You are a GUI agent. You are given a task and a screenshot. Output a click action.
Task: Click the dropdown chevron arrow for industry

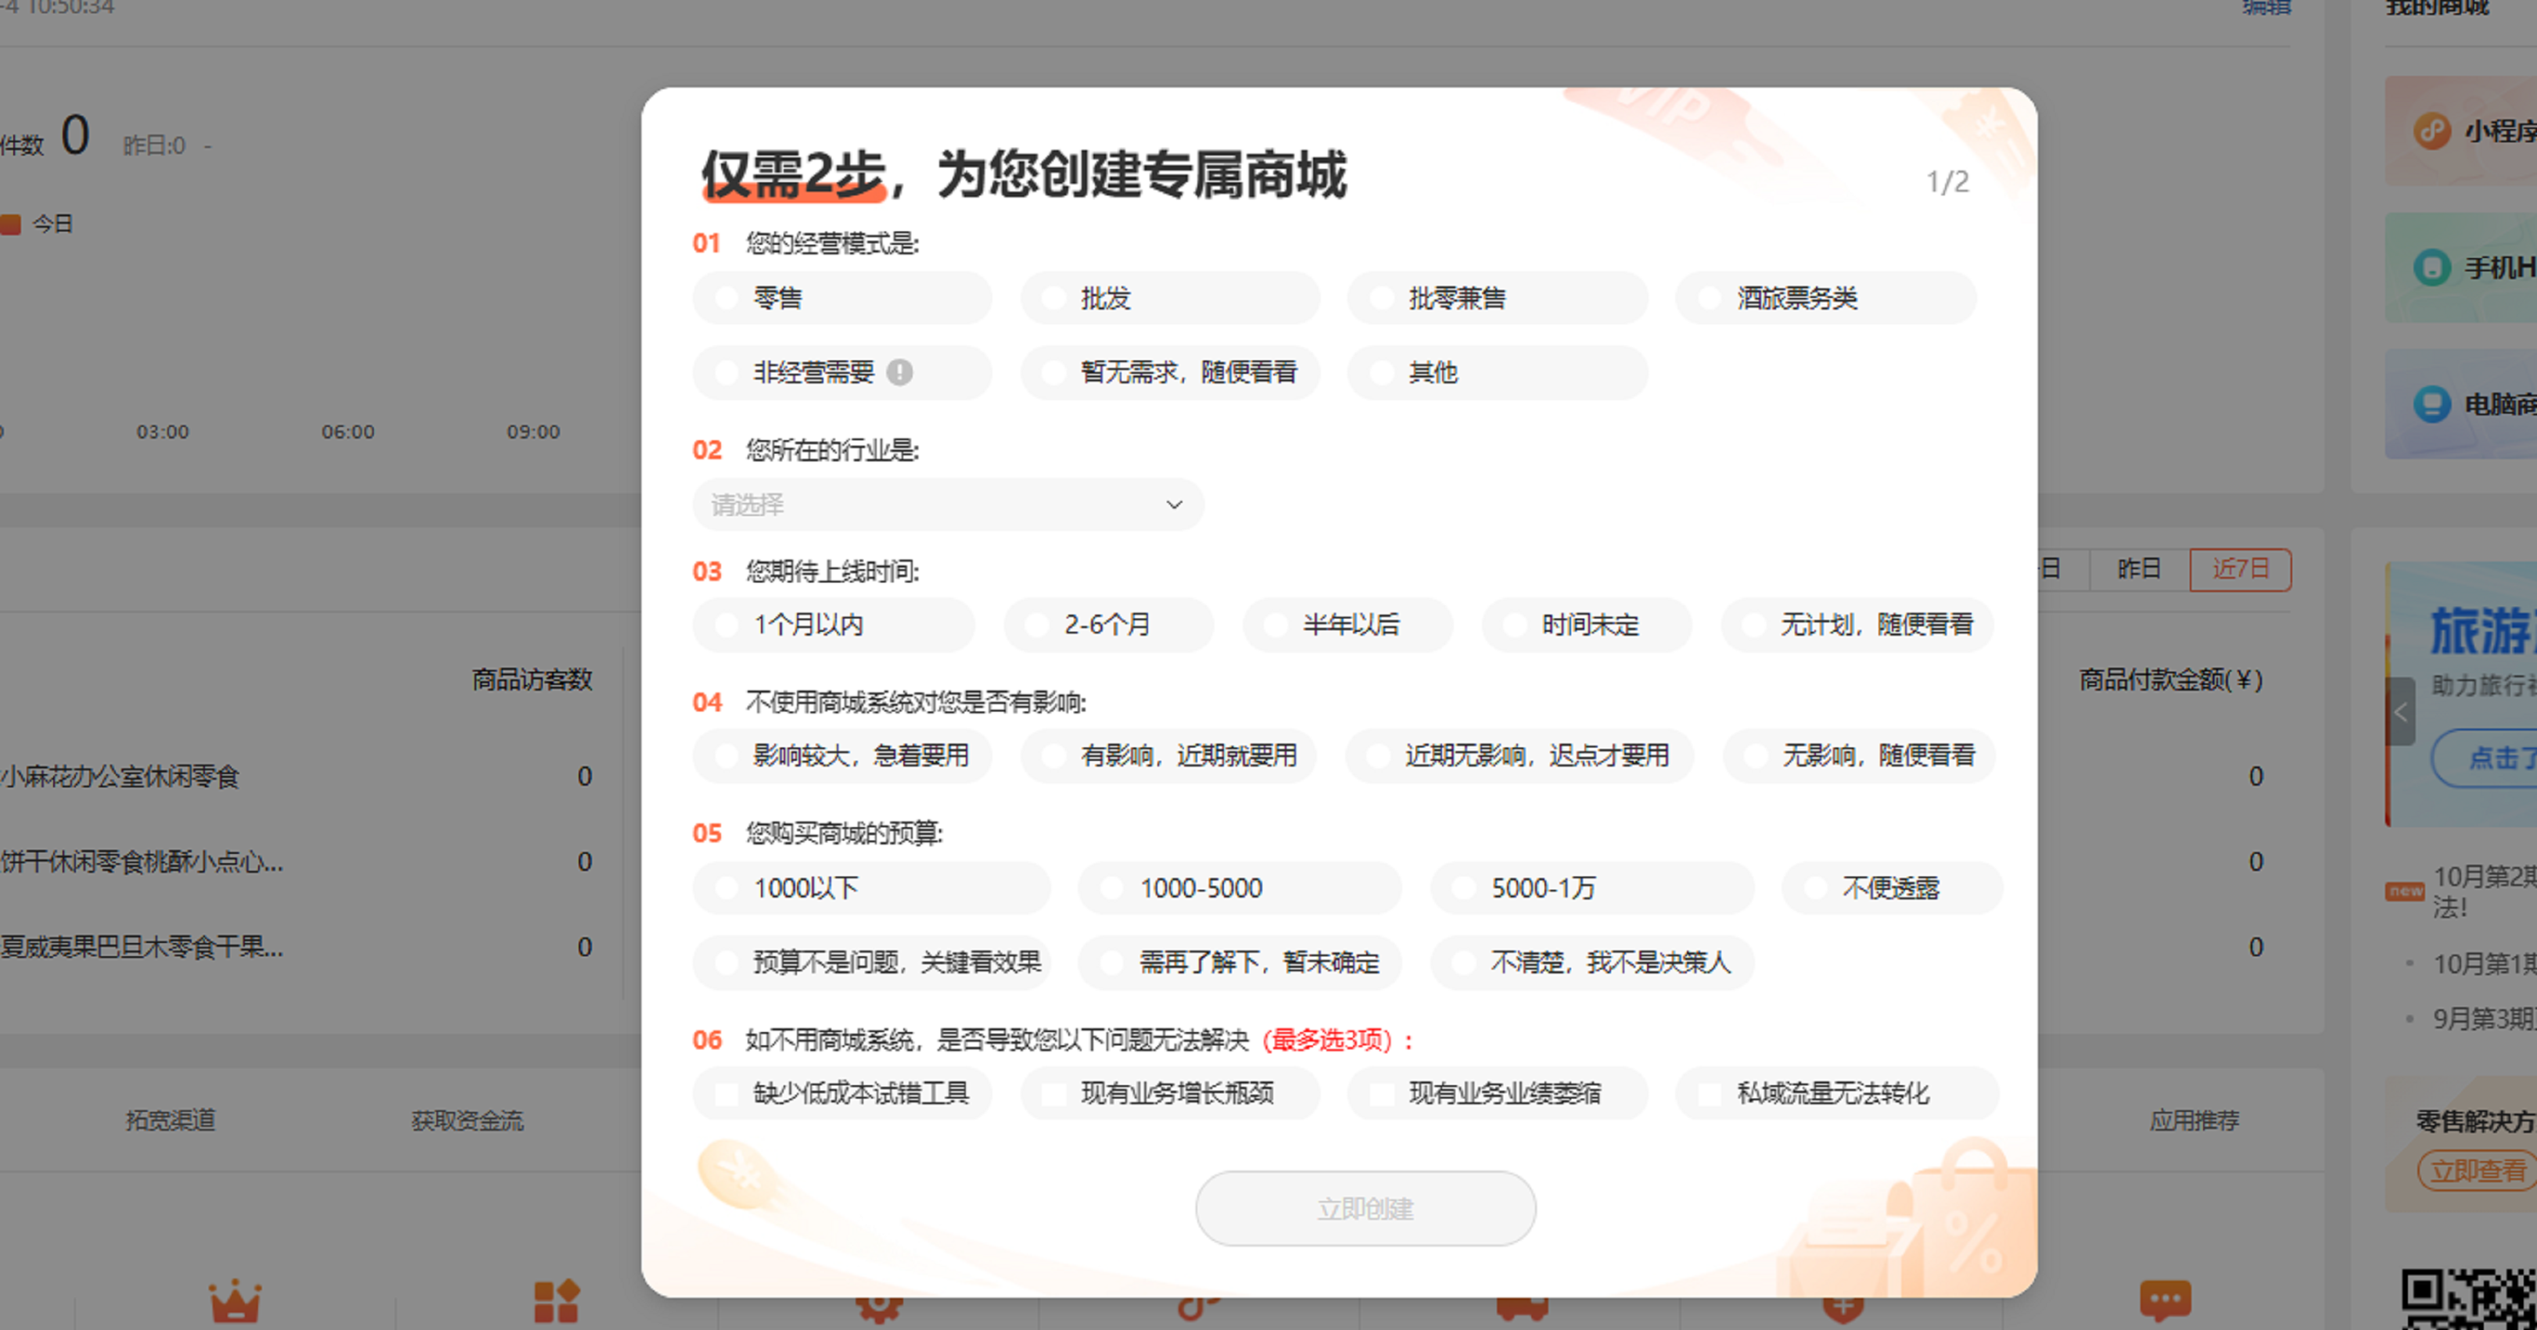click(x=1174, y=505)
